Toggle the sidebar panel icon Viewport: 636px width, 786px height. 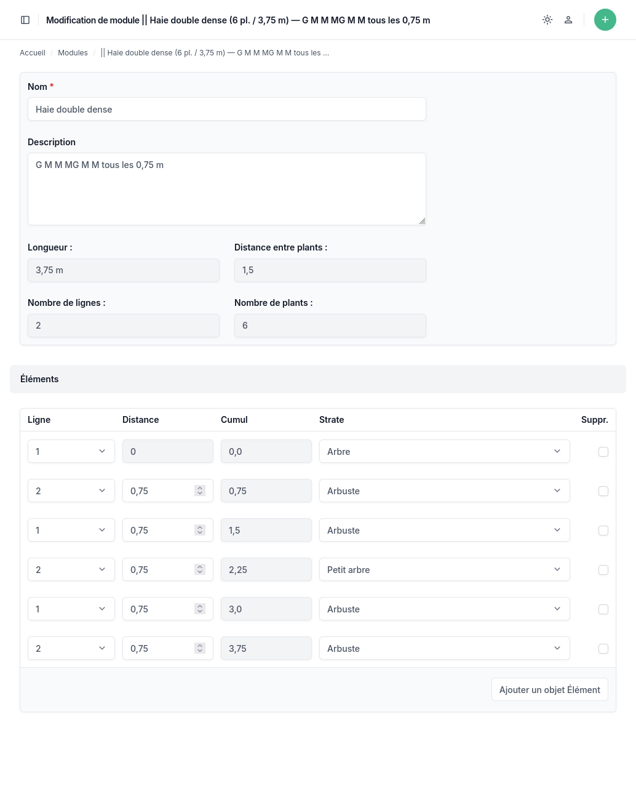tap(25, 20)
